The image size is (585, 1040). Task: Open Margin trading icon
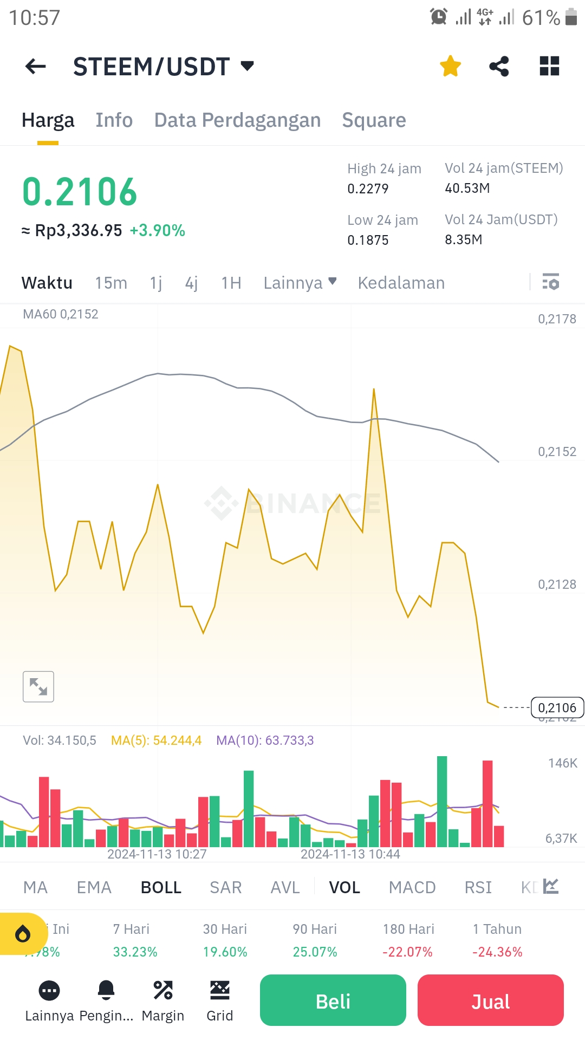point(163,990)
